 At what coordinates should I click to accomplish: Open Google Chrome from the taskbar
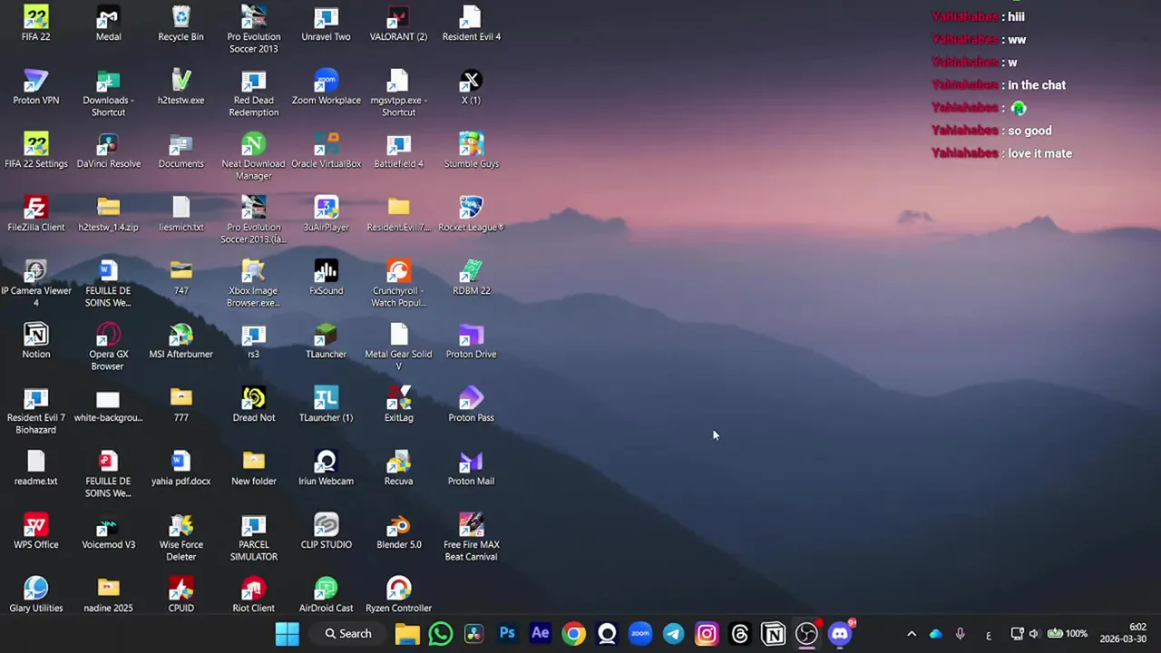pyautogui.click(x=573, y=634)
